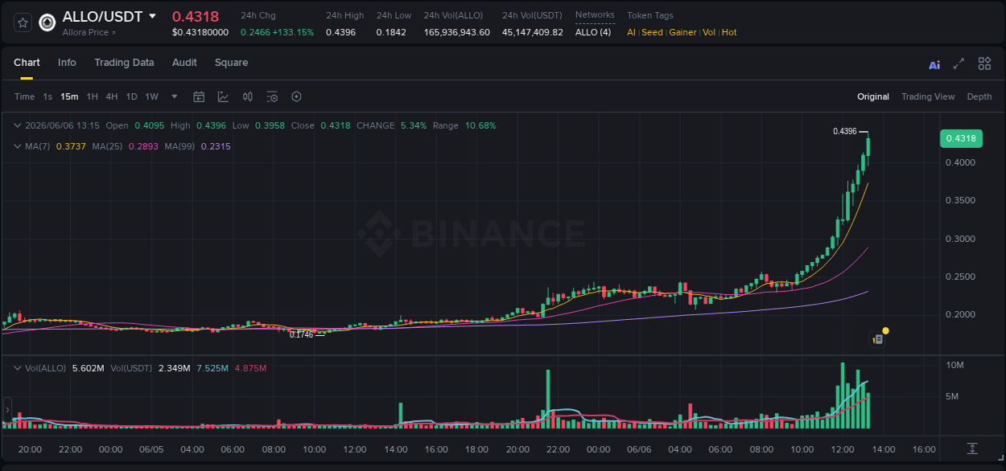Select the Seed token tag
This screenshot has width=1006, height=471.
coord(652,32)
